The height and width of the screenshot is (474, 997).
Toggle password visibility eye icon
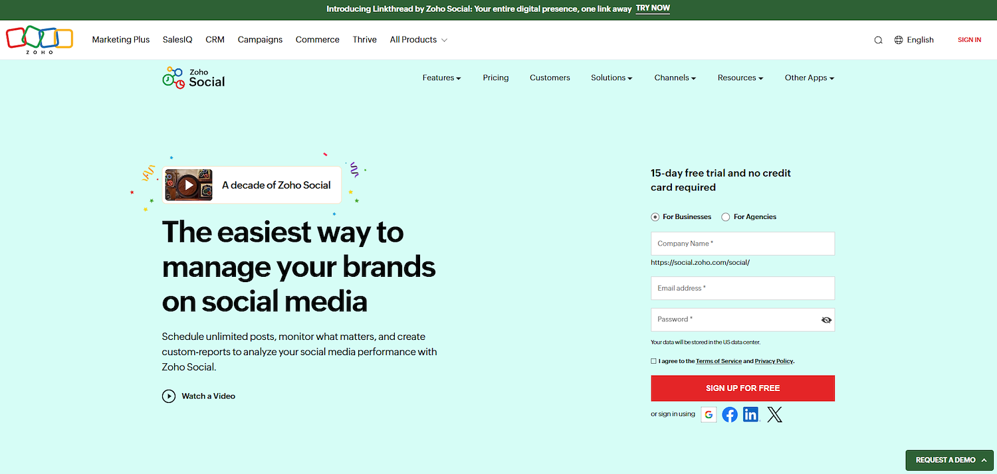tap(826, 320)
